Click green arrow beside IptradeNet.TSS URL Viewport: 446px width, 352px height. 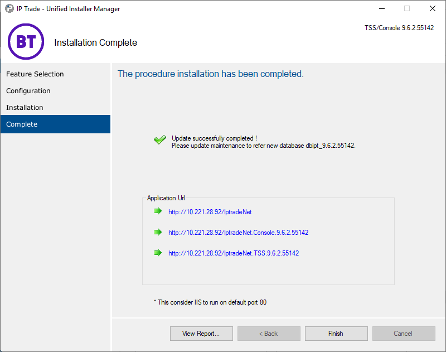coord(158,253)
